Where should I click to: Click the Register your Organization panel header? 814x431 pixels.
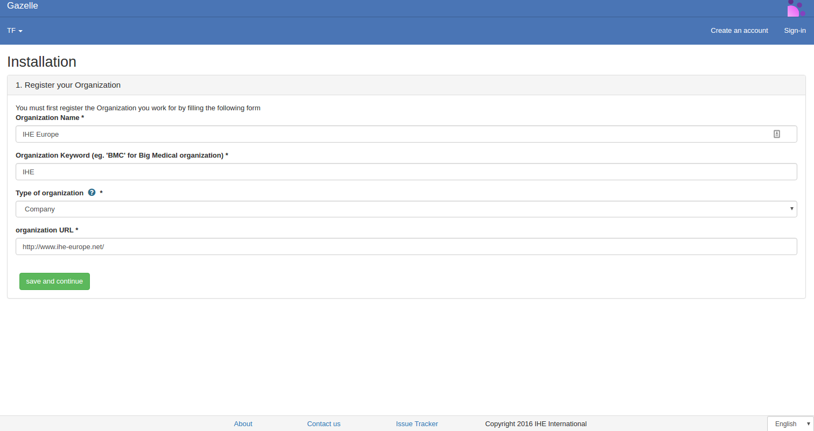68,85
